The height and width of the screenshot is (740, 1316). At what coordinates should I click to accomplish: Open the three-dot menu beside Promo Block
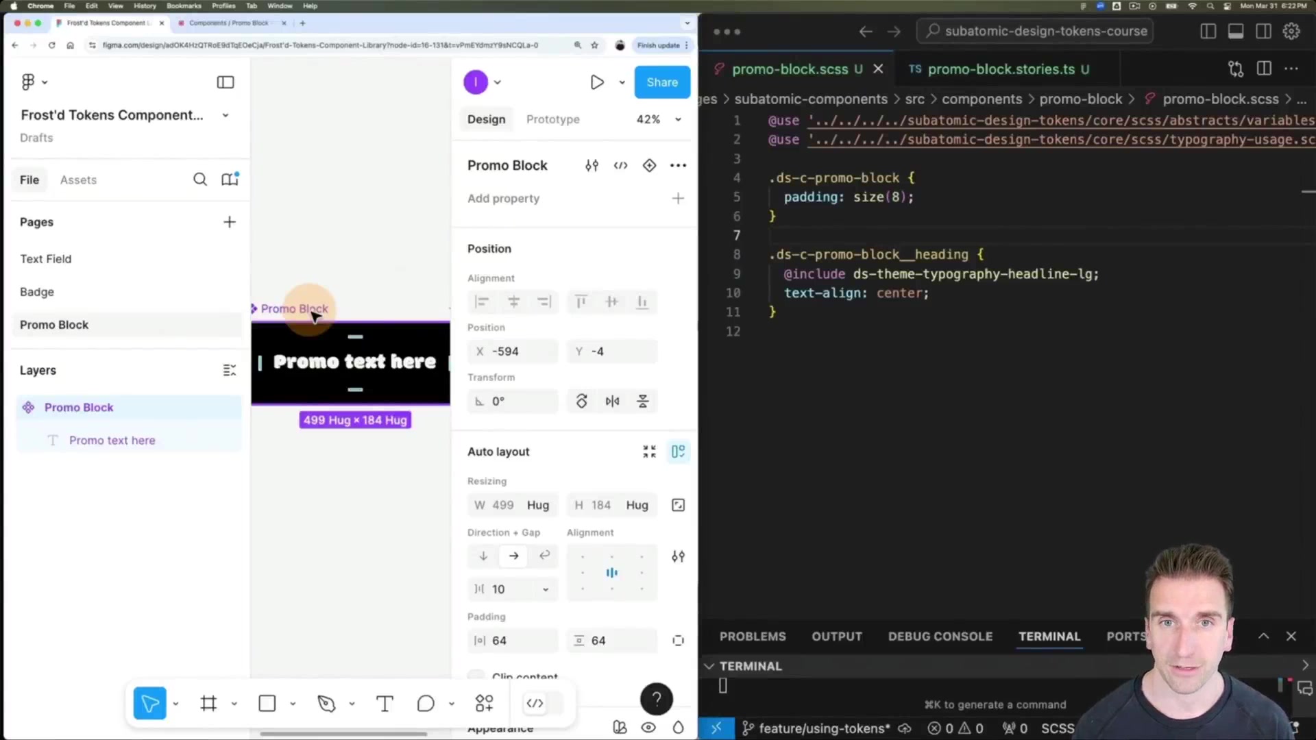(678, 166)
